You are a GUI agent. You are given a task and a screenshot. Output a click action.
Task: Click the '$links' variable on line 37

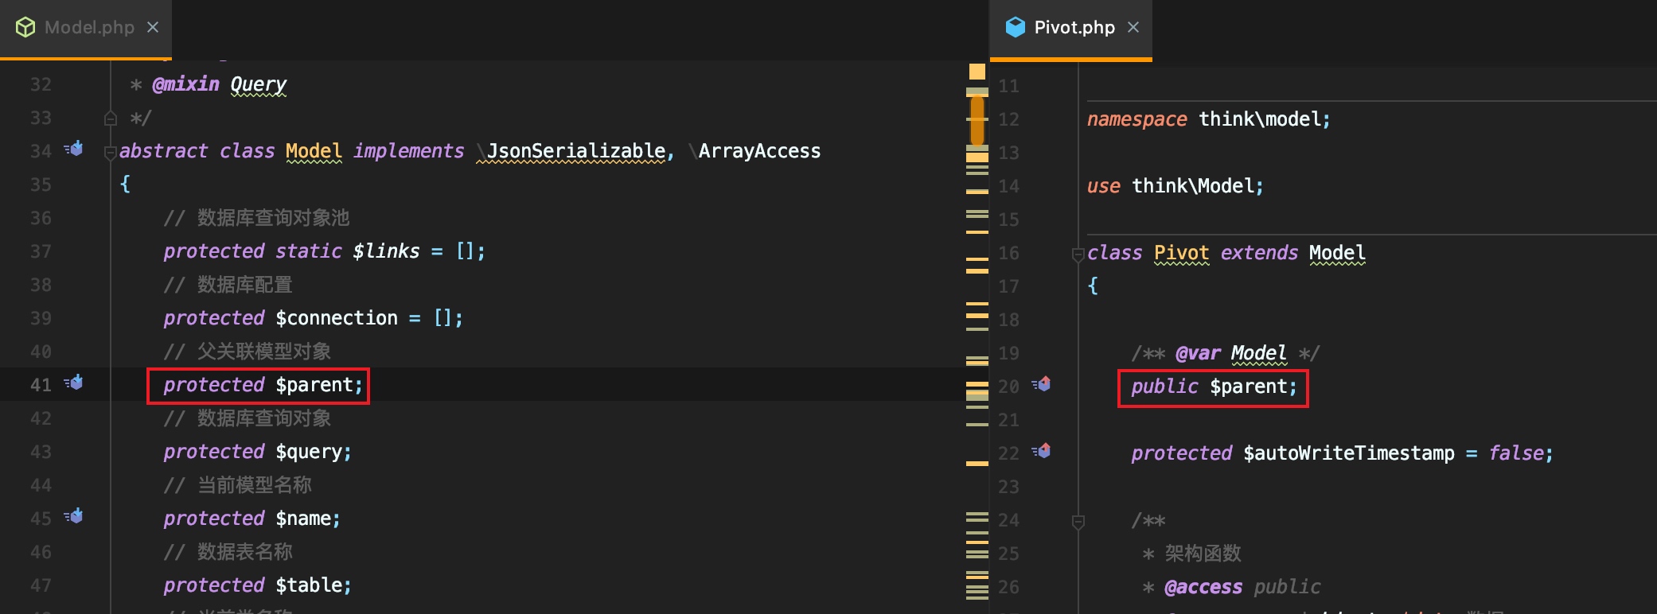coord(386,251)
